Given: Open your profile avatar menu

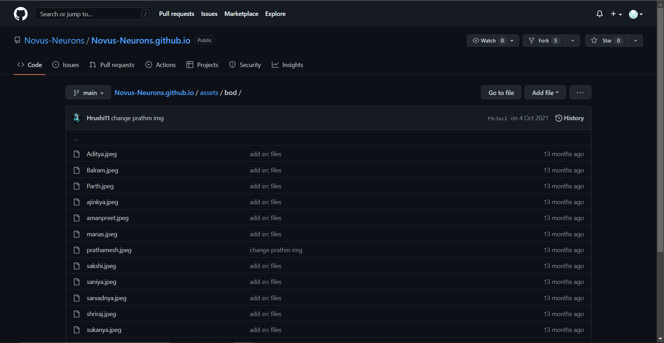Looking at the screenshot, I should (634, 14).
